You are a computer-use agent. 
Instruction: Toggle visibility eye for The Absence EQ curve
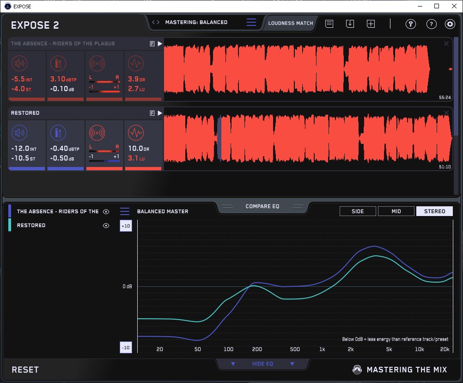(x=106, y=211)
